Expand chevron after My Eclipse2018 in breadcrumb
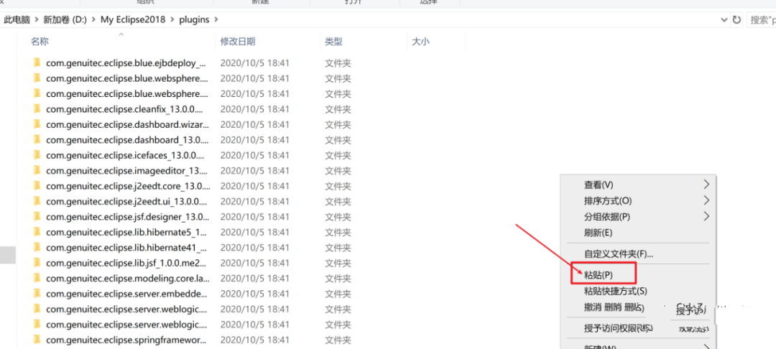The height and width of the screenshot is (349, 776). pyautogui.click(x=173, y=20)
